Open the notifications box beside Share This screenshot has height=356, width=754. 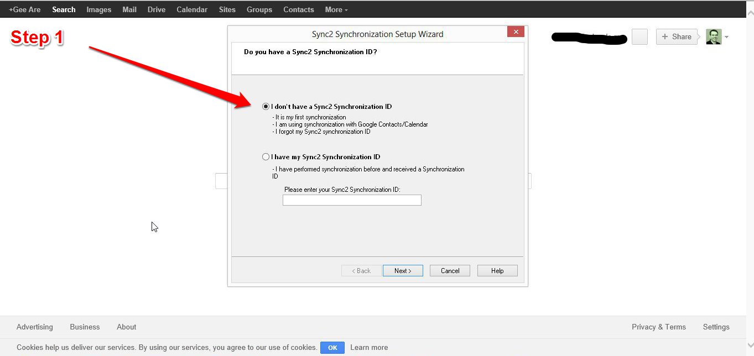[x=639, y=37]
